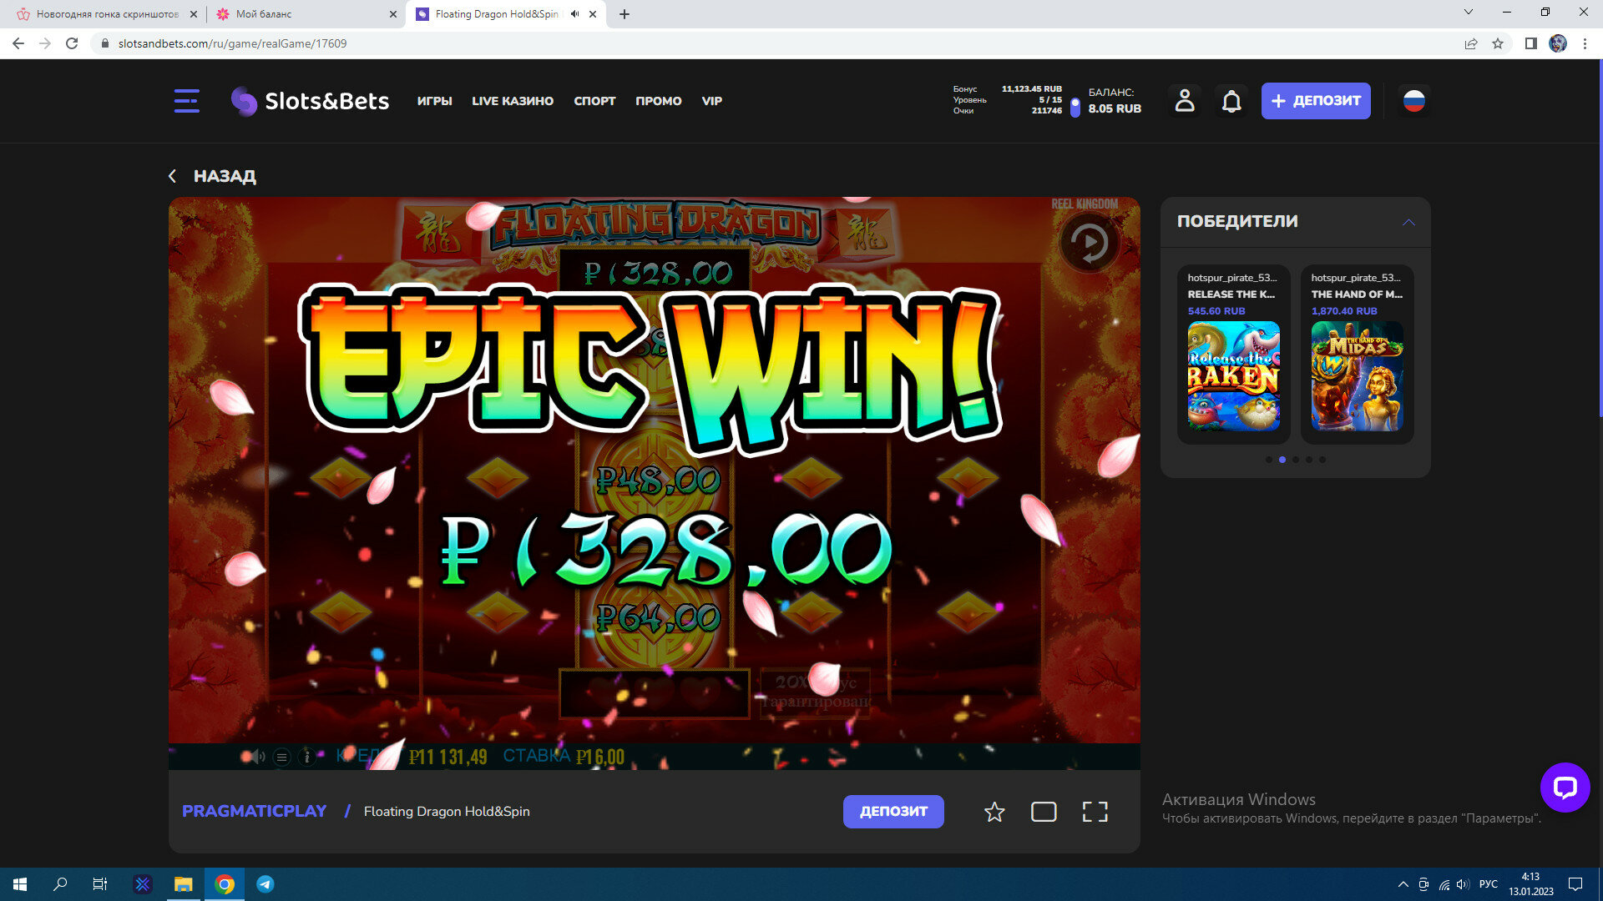Expand Windows system tray hidden icons

pos(1403,884)
